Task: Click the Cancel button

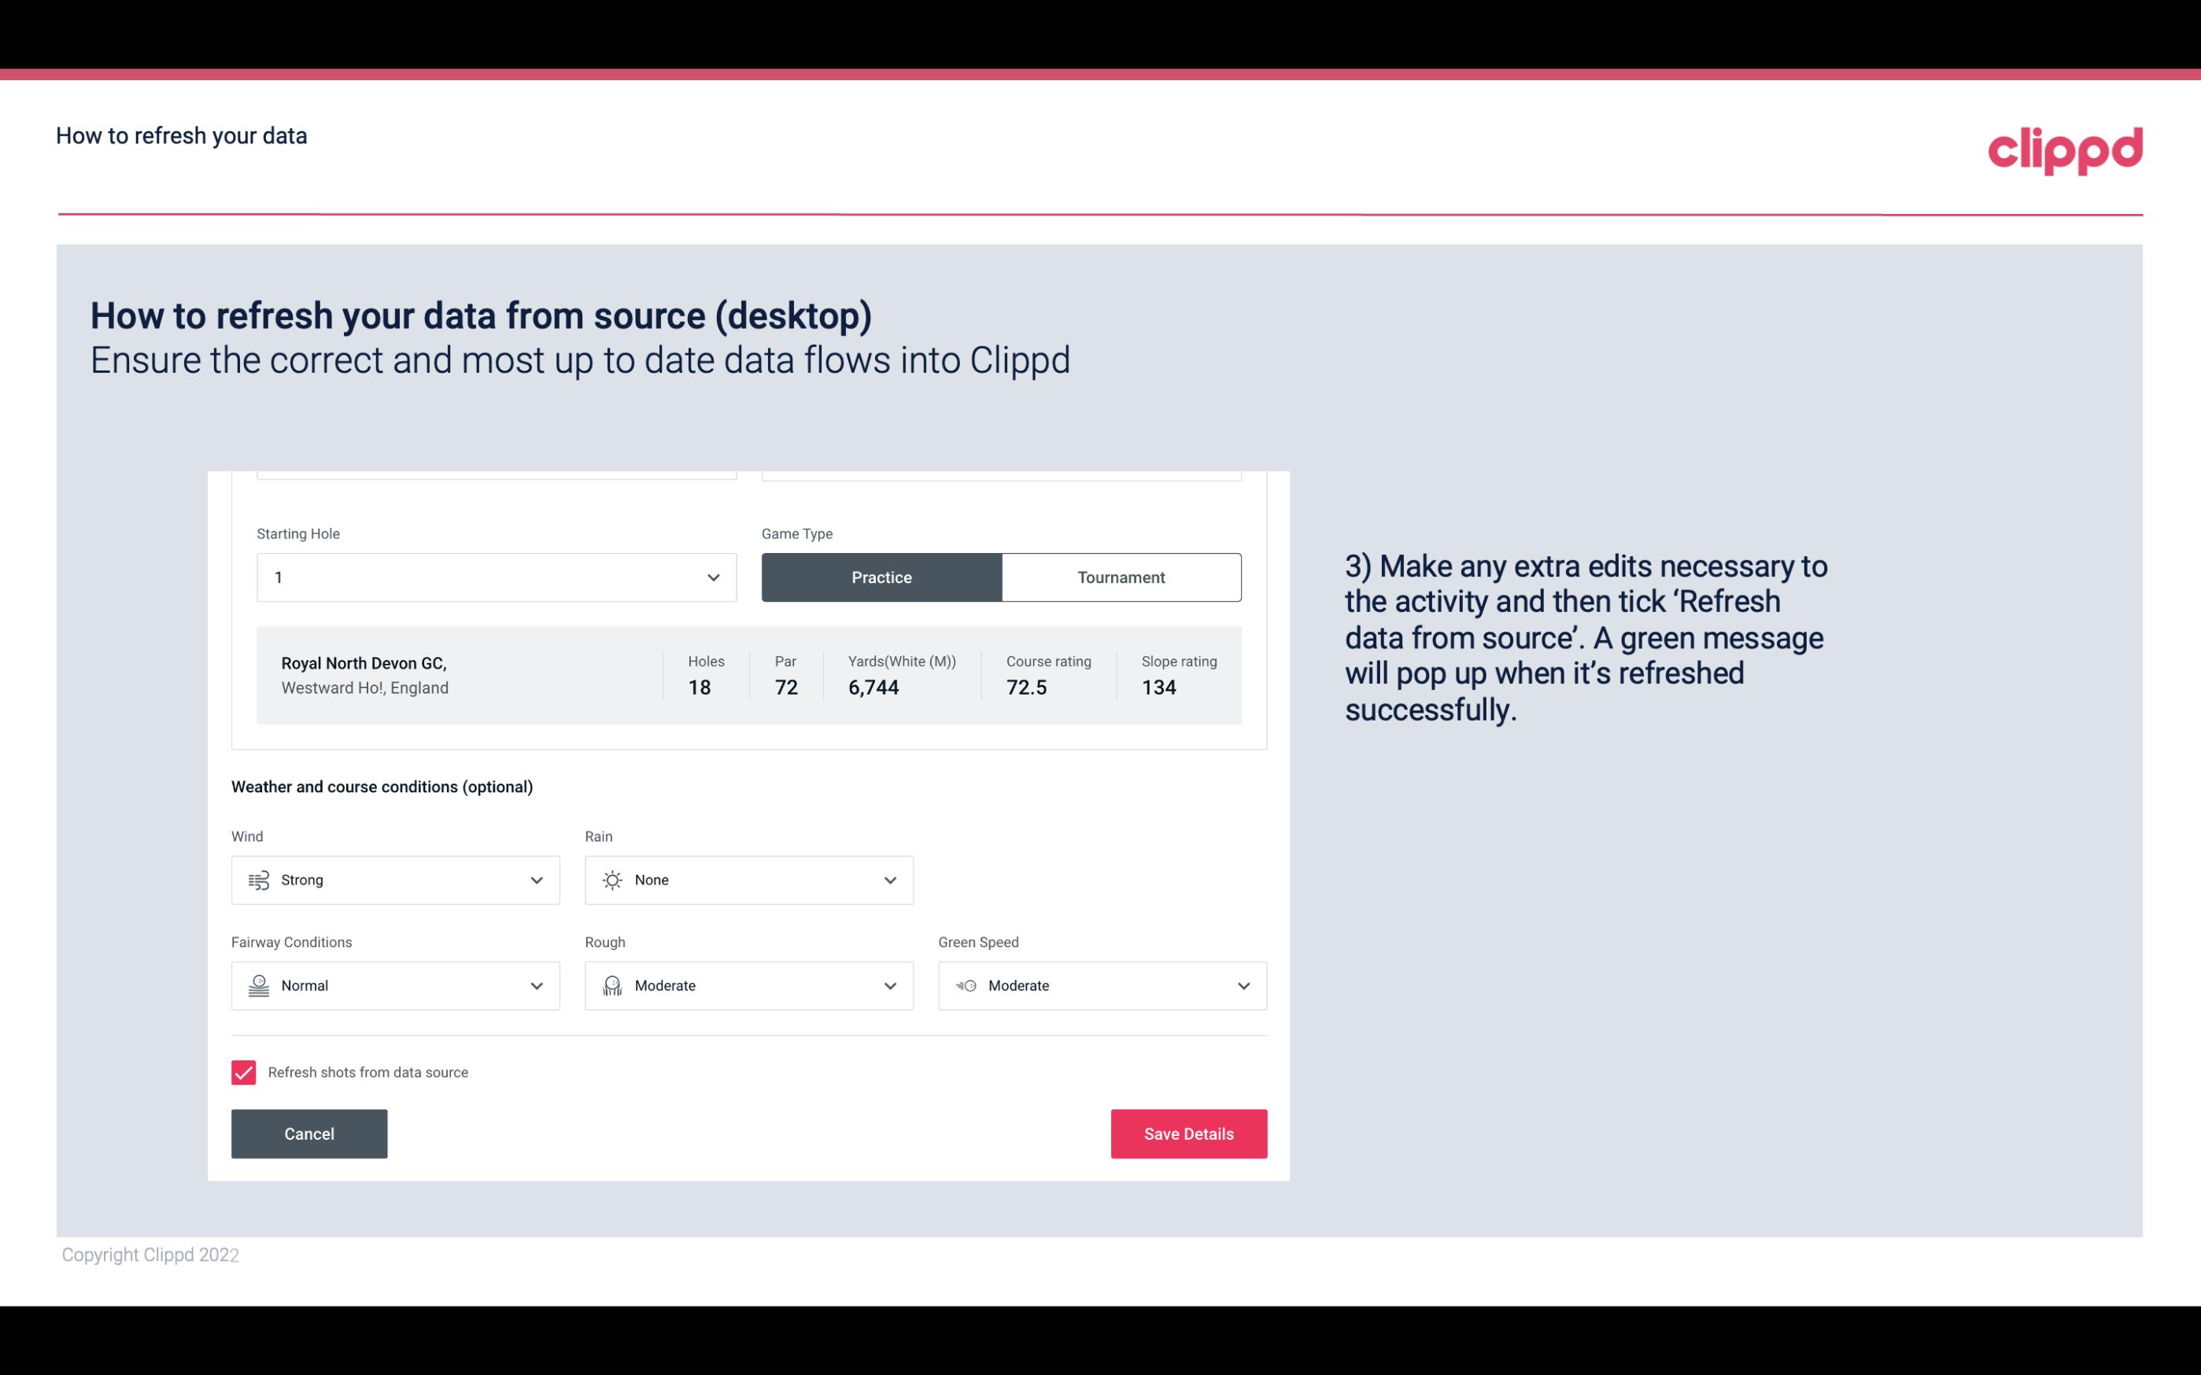Action: [x=309, y=1133]
